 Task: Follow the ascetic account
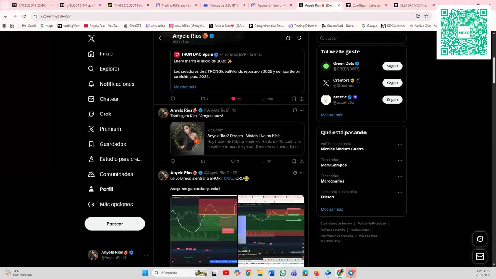[392, 100]
